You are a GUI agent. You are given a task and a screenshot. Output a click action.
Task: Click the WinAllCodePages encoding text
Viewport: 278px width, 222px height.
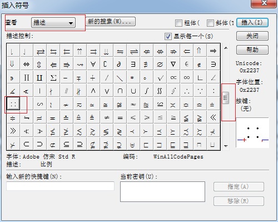click(178, 157)
